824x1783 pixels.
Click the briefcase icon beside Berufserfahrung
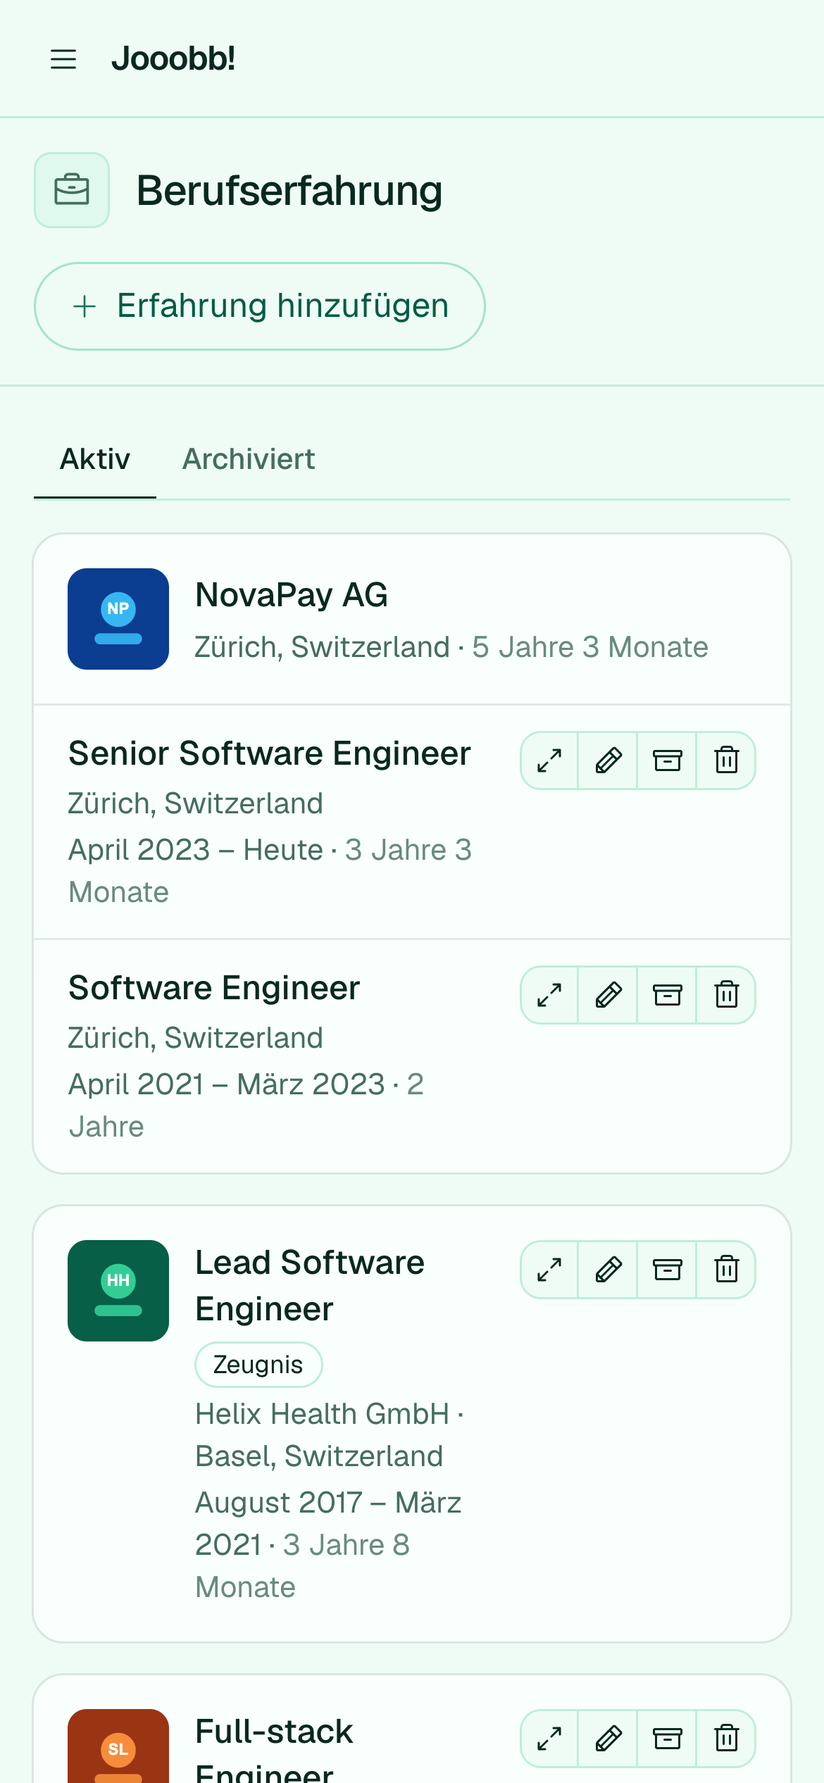tap(72, 190)
